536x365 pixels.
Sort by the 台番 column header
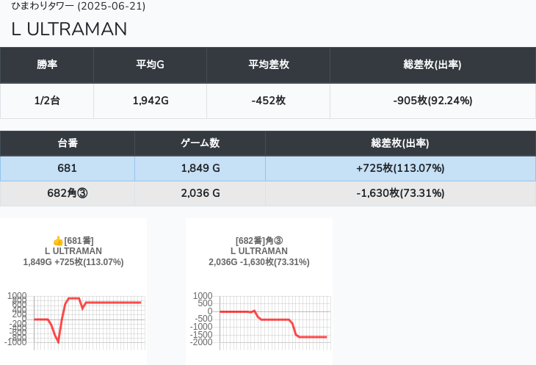point(68,143)
